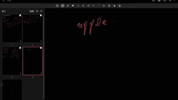Open the options menu for page 1
This screenshot has width=178, height=100.
click(20, 41)
